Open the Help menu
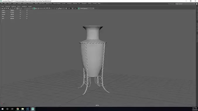Image resolution: width=198 pixels, height=111 pixels. [x=99, y=4]
